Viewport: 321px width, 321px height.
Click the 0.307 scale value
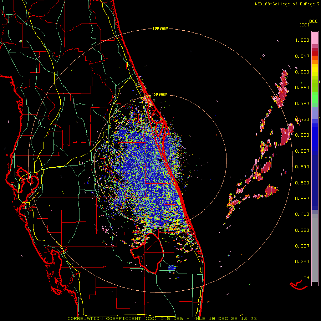tap(302, 246)
